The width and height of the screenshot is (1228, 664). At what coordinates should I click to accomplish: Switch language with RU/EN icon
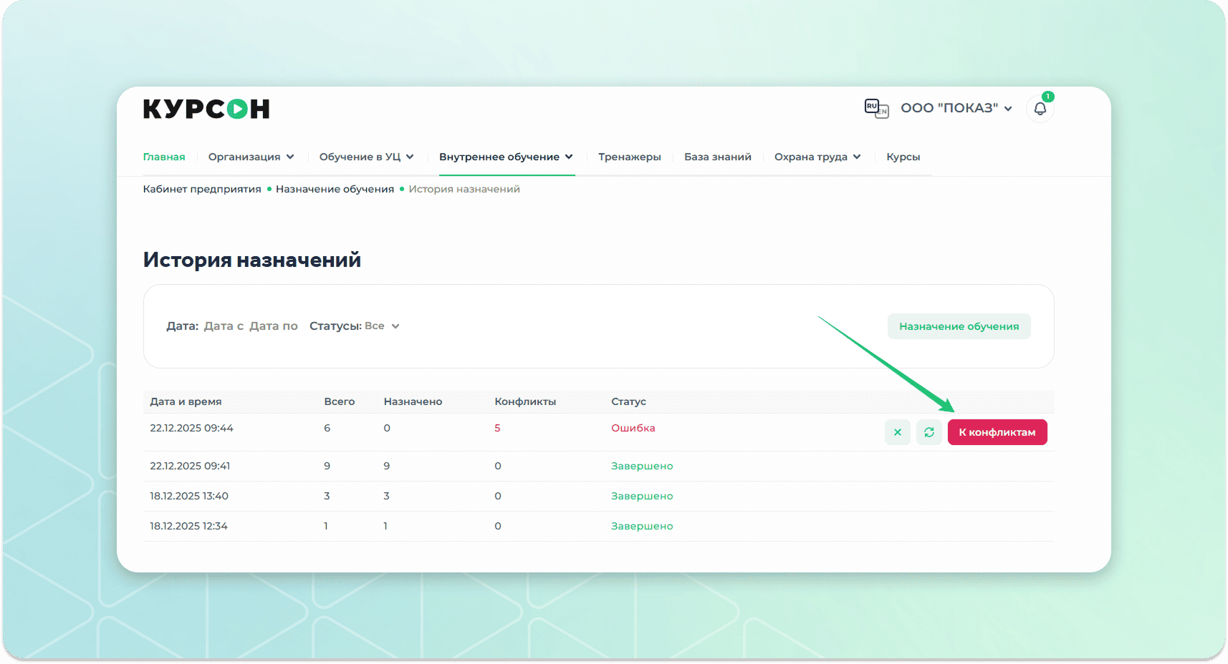pos(876,109)
